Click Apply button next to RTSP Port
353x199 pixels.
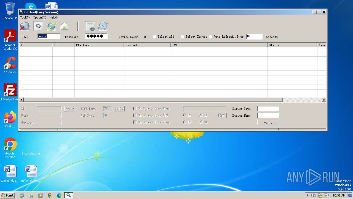pos(119,109)
